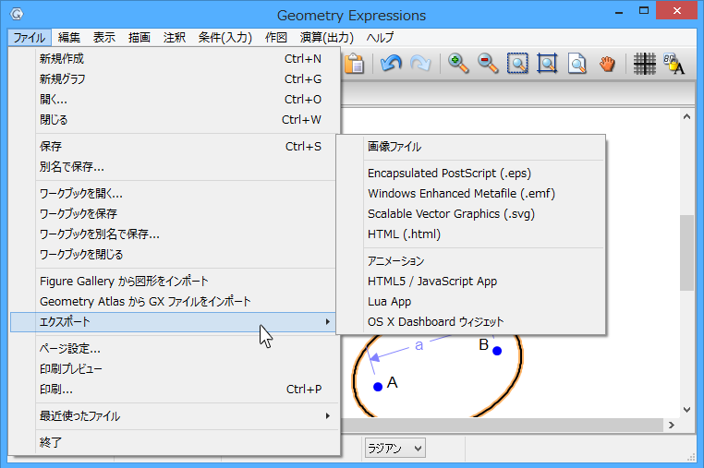Open the 描画 menu
The height and width of the screenshot is (468, 704).
coord(140,37)
